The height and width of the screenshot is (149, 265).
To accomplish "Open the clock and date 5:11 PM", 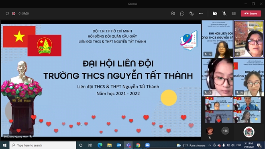I will pos(249,145).
